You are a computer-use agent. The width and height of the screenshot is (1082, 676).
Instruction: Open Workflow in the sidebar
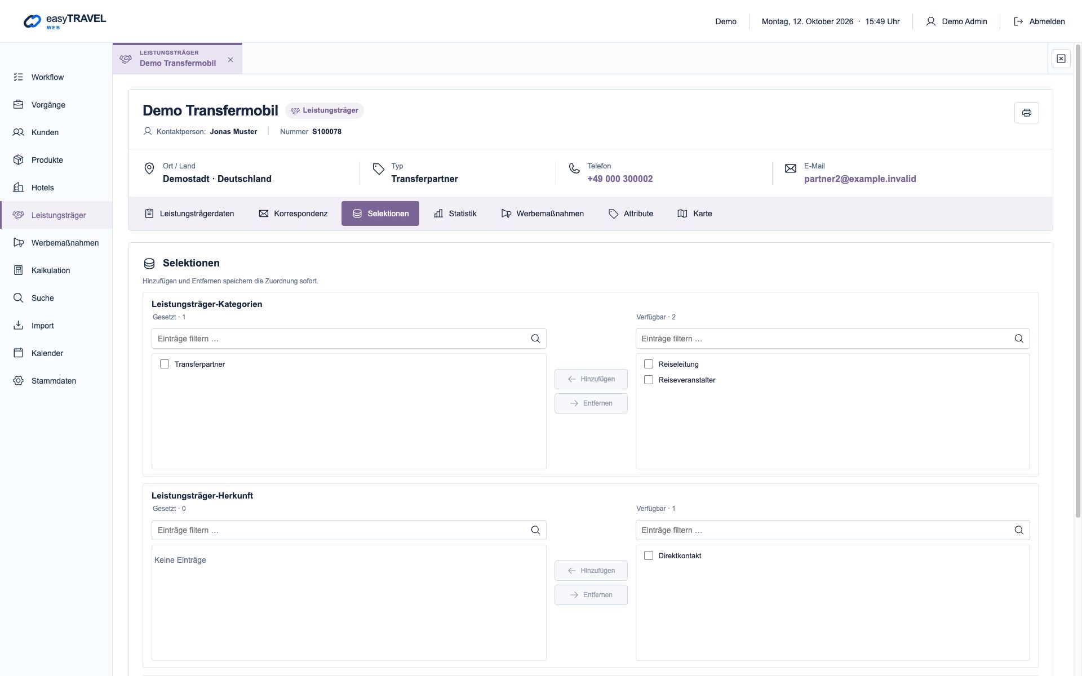click(56, 77)
